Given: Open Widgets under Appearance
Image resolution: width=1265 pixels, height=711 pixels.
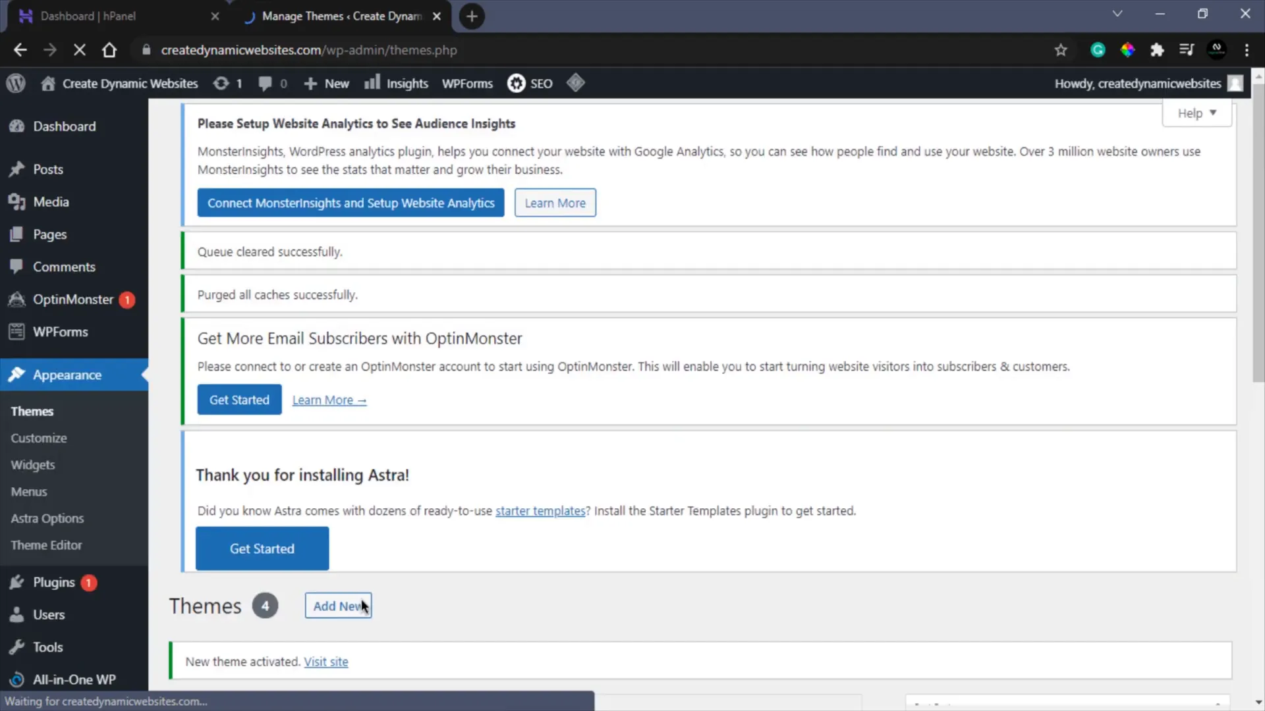Looking at the screenshot, I should (33, 465).
